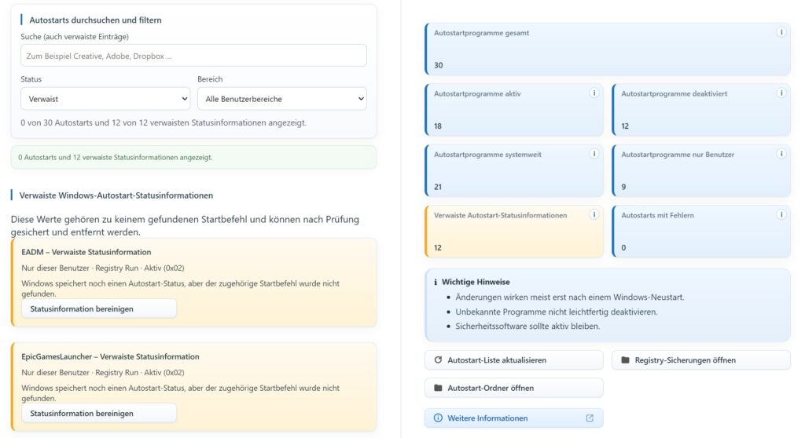Click info icon on Autostarts mit Fehlern card
This screenshot has height=438, width=805.
click(781, 214)
